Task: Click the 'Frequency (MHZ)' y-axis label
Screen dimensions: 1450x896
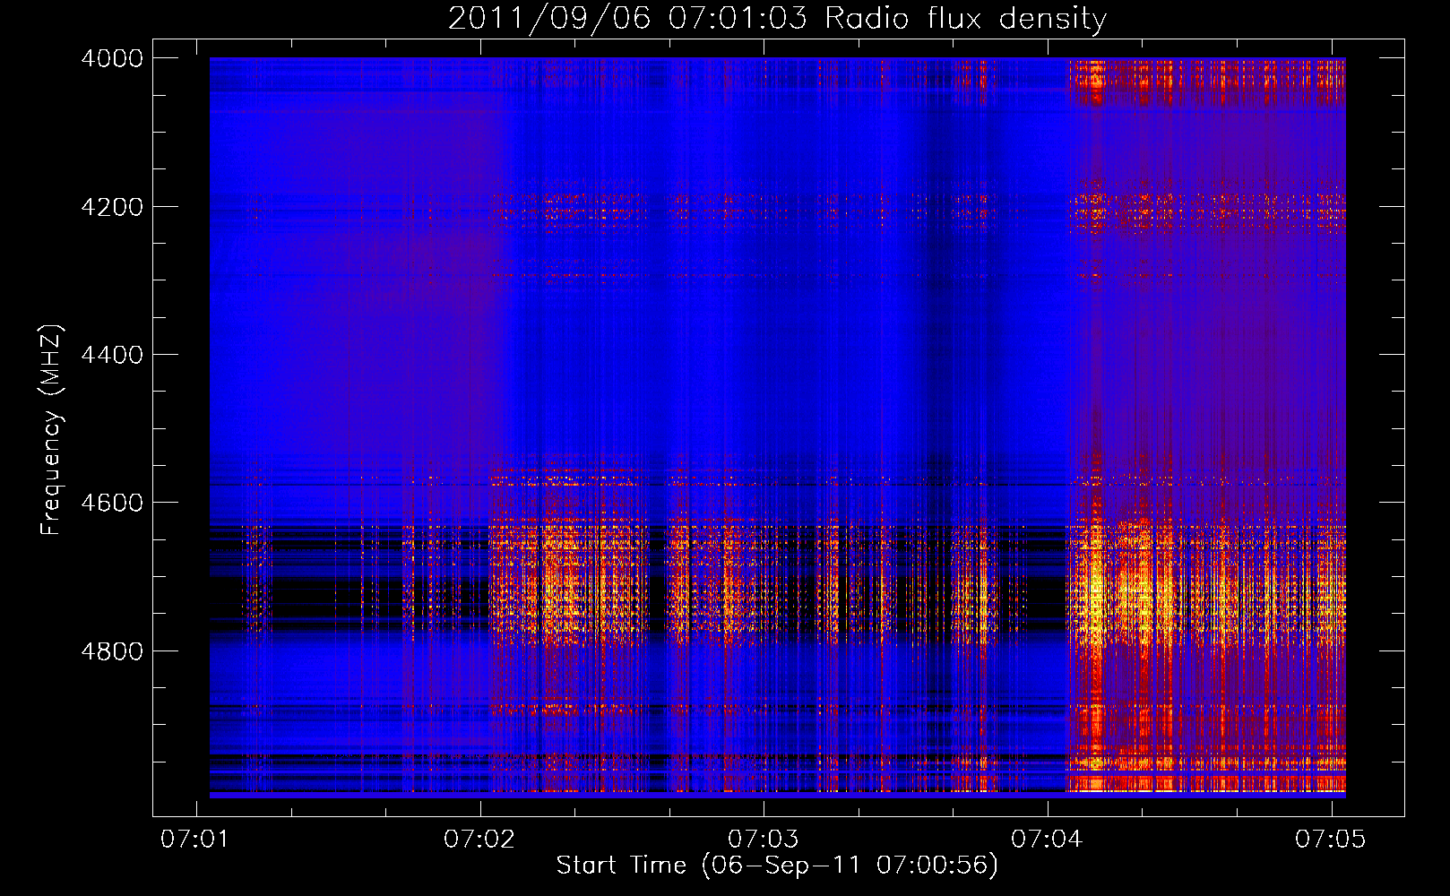Action: coord(51,430)
